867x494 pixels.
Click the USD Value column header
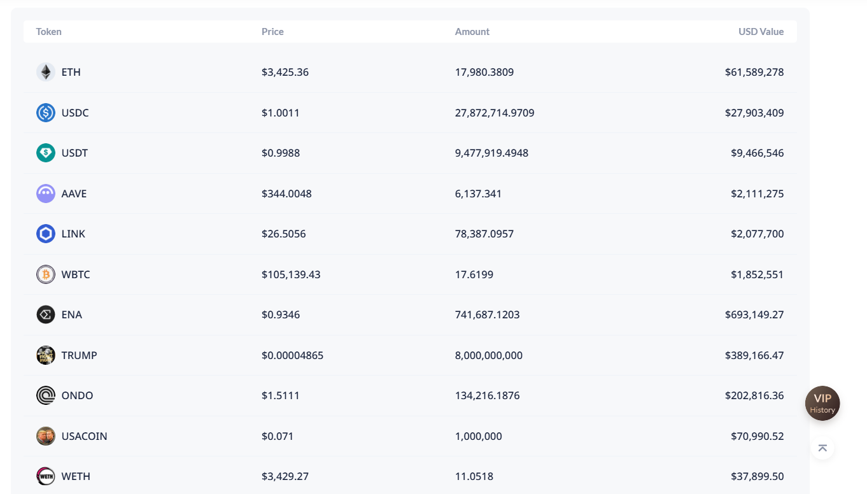pos(761,32)
